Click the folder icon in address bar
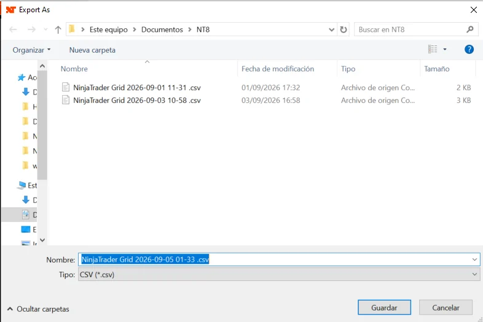483x322 pixels. (x=72, y=29)
